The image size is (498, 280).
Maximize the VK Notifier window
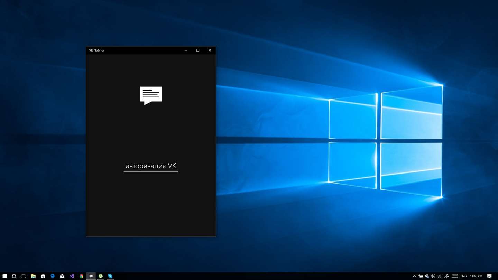point(198,50)
